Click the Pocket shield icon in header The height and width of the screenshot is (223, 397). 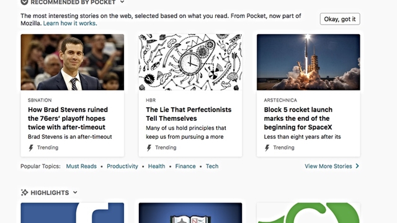[24, 2]
